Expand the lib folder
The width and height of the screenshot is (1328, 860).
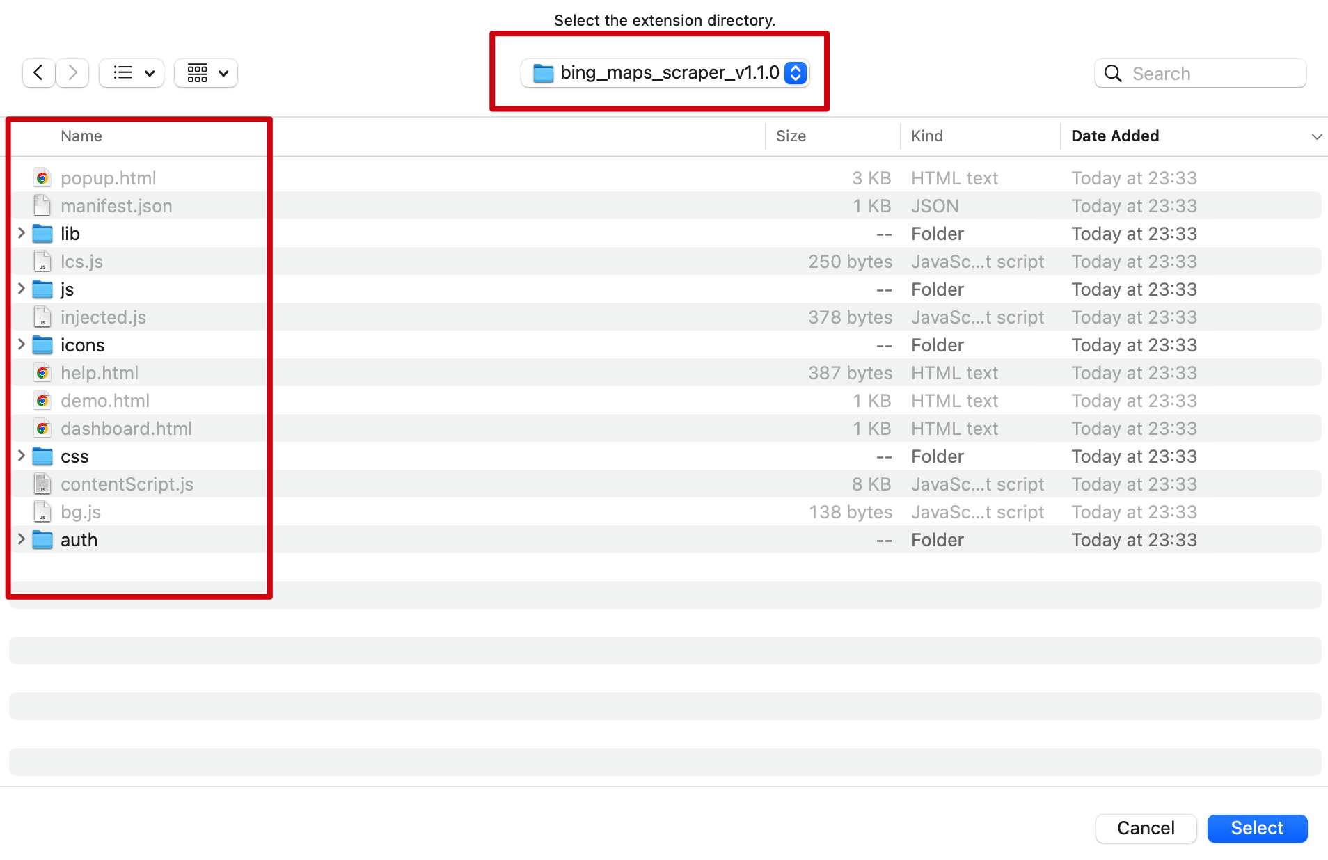click(x=22, y=233)
